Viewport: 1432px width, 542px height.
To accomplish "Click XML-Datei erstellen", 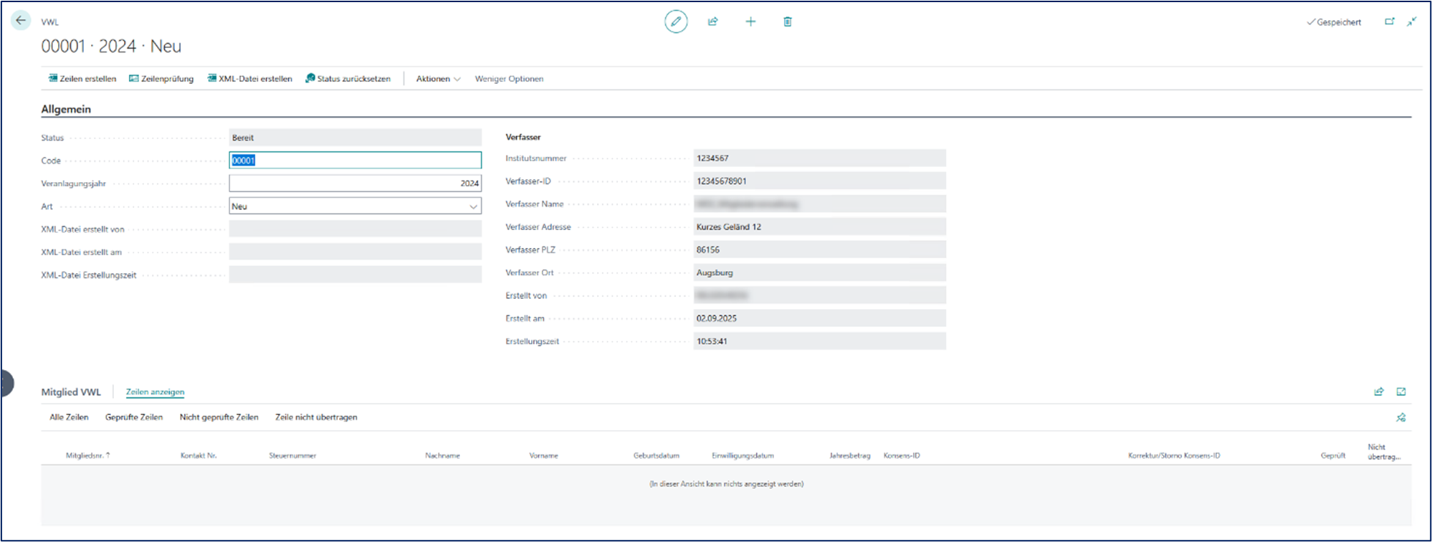I will point(250,79).
